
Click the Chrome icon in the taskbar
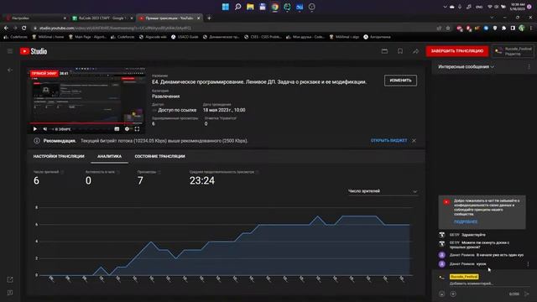click(x=274, y=7)
